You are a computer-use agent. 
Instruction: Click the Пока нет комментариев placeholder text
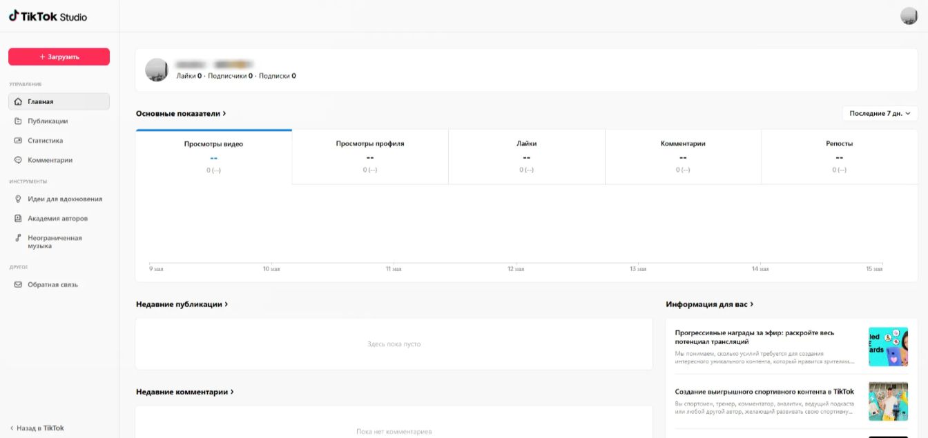(x=394, y=432)
